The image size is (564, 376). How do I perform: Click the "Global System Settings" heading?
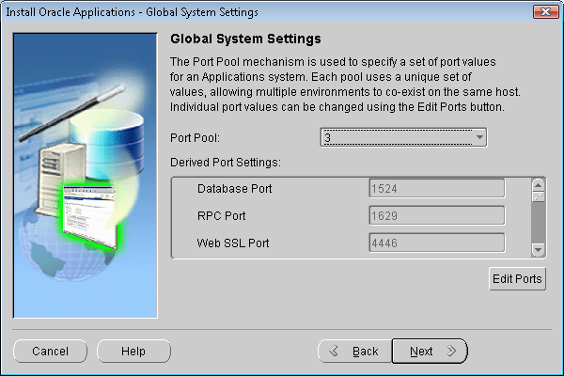[x=245, y=39]
